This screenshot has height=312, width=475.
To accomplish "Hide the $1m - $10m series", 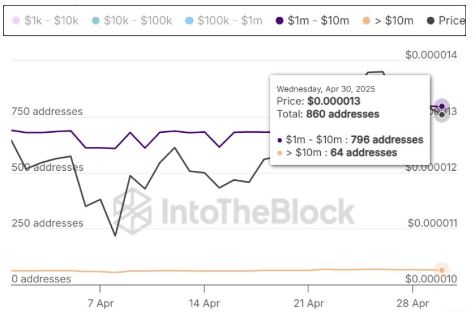I will [312, 21].
